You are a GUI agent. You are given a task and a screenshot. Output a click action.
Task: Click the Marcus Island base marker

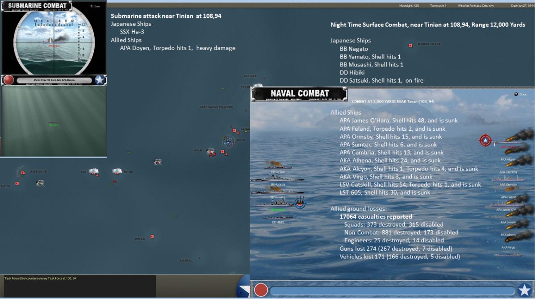point(410,46)
